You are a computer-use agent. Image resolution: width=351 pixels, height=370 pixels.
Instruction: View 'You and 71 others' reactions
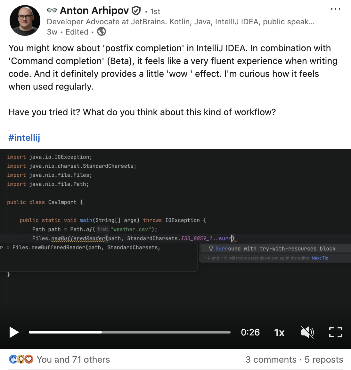click(73, 359)
